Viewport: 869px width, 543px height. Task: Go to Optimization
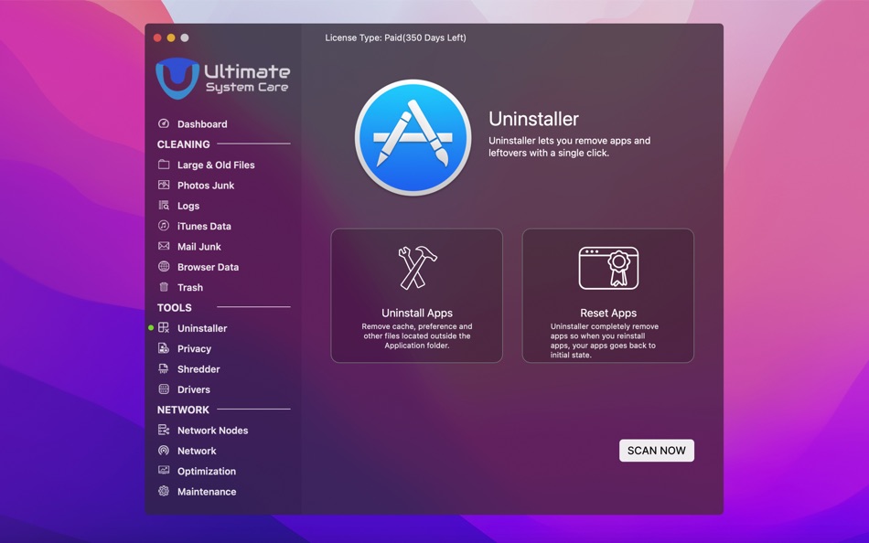[206, 472]
